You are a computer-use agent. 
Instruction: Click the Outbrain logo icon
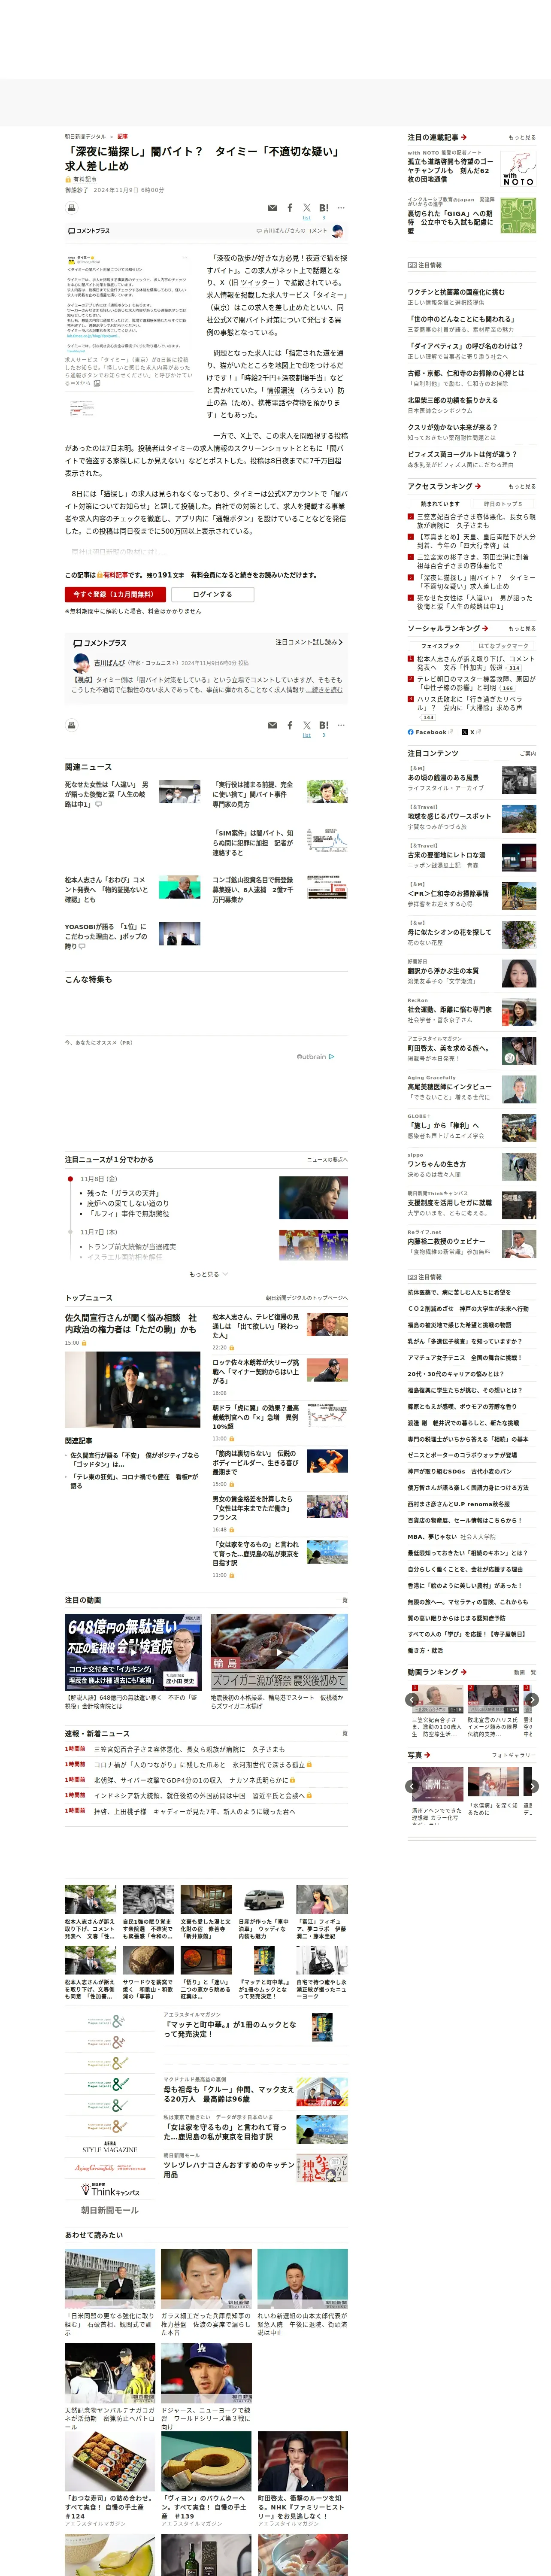(x=315, y=1056)
